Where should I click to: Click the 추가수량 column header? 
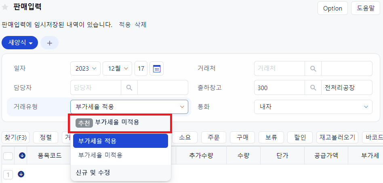(x=201, y=156)
